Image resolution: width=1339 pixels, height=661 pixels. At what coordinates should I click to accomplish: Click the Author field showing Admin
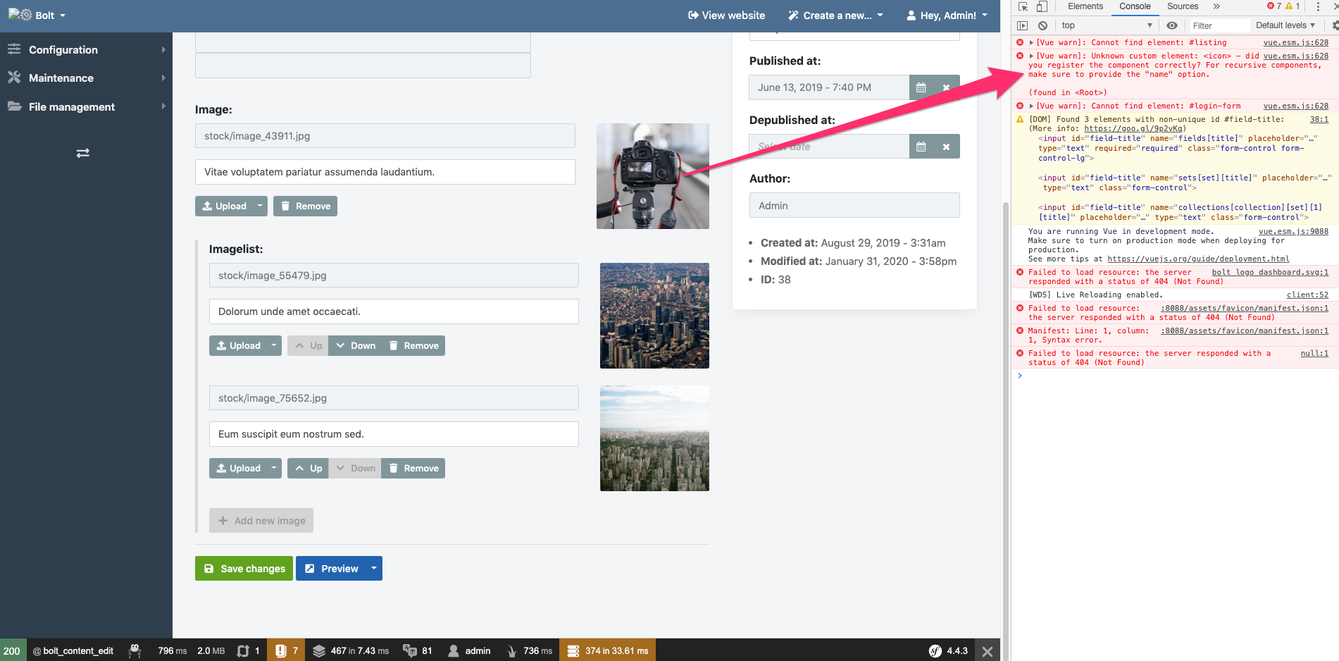click(854, 206)
